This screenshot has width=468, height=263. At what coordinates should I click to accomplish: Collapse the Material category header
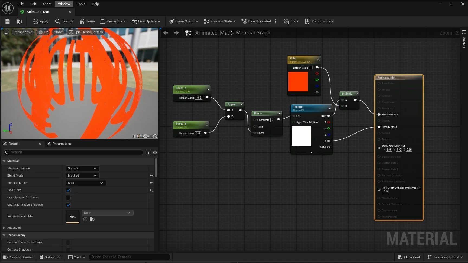(4, 161)
